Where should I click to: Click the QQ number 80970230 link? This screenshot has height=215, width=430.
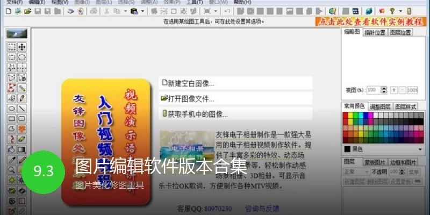pyautogui.click(x=218, y=209)
